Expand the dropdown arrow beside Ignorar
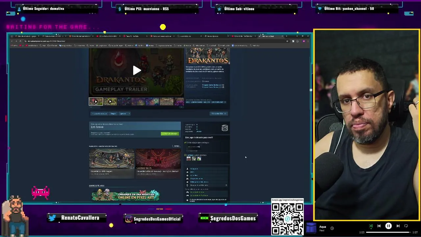The width and height of the screenshot is (421, 237). click(x=129, y=114)
